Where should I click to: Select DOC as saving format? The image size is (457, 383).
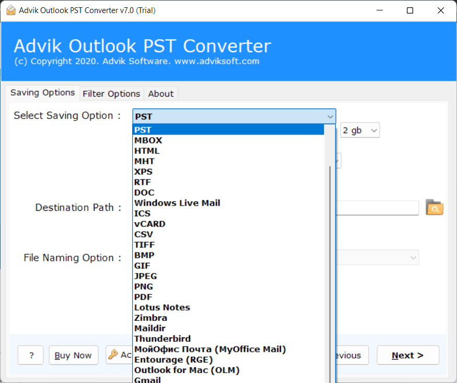[x=228, y=193]
